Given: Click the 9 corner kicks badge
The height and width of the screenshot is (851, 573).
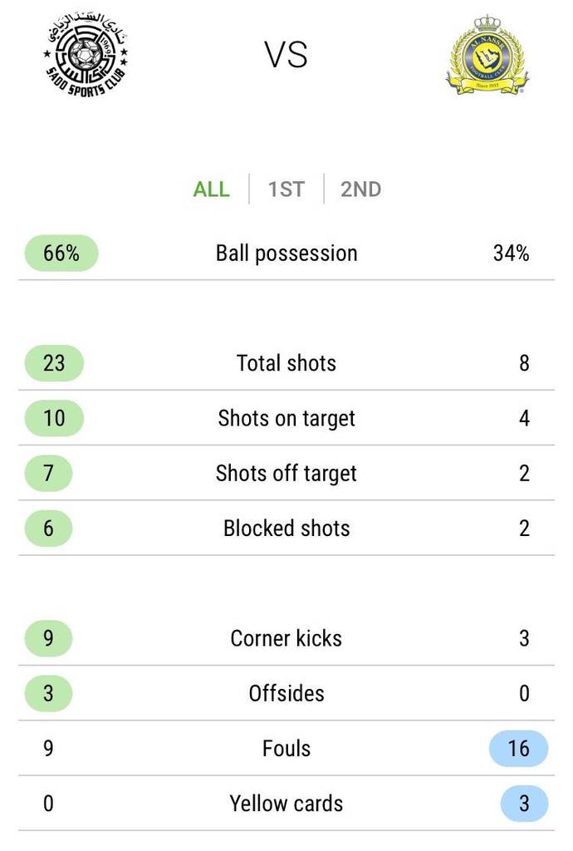Looking at the screenshot, I should [48, 638].
